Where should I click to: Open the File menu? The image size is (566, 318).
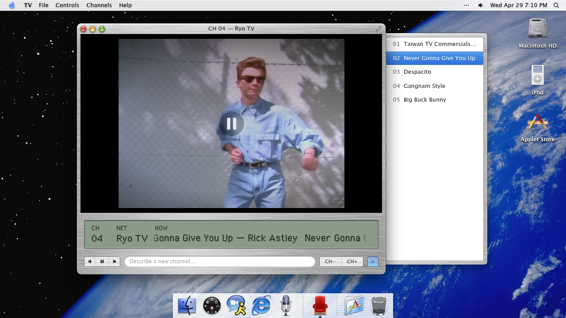44,5
